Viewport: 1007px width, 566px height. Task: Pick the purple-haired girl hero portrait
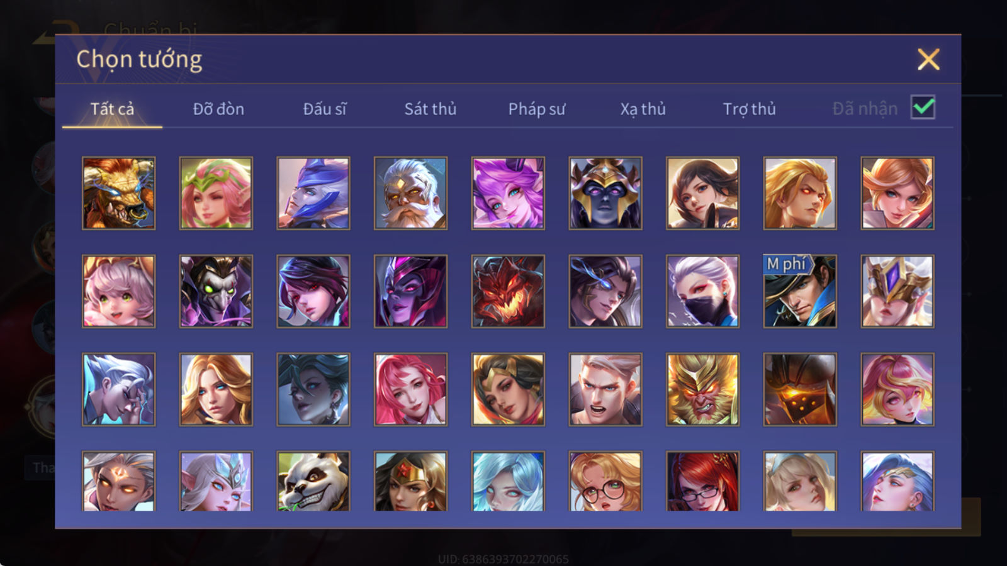pos(508,193)
